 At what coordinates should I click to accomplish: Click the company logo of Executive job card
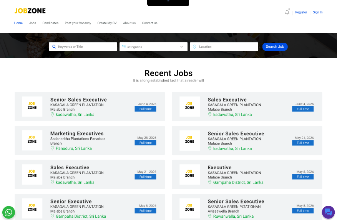(189, 174)
